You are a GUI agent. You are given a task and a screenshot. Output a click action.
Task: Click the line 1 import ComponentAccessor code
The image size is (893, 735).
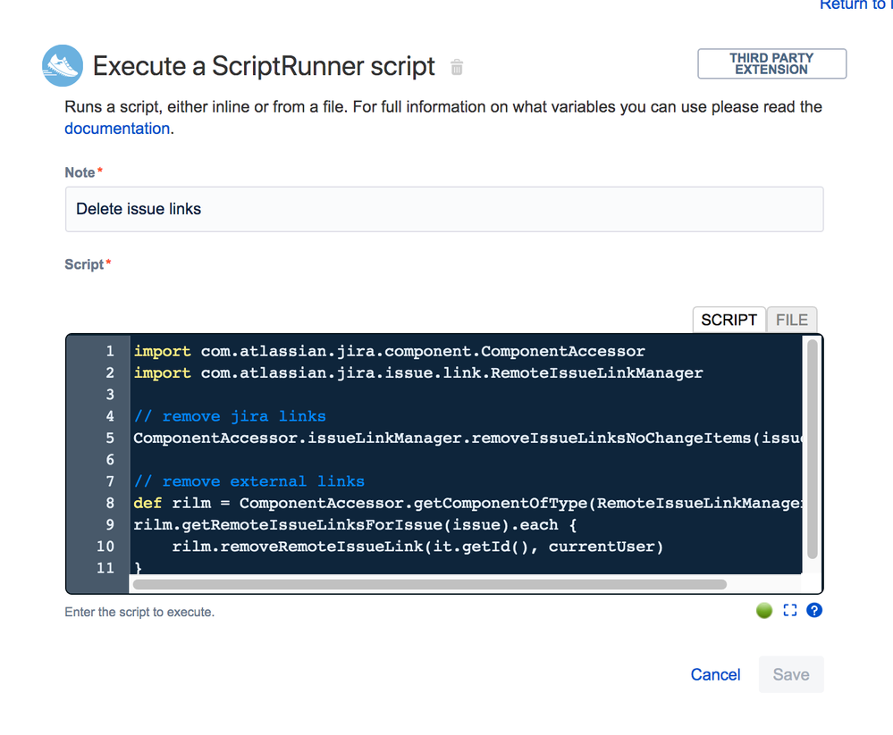(389, 351)
